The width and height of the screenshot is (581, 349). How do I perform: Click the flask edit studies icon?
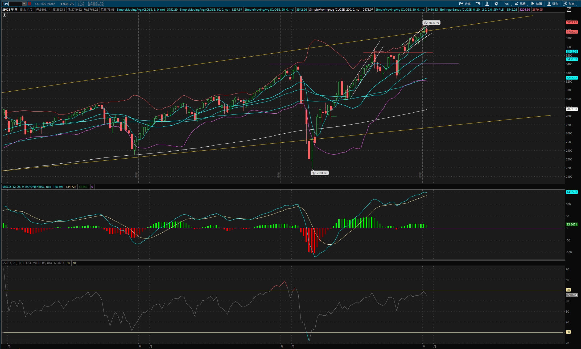point(487,4)
